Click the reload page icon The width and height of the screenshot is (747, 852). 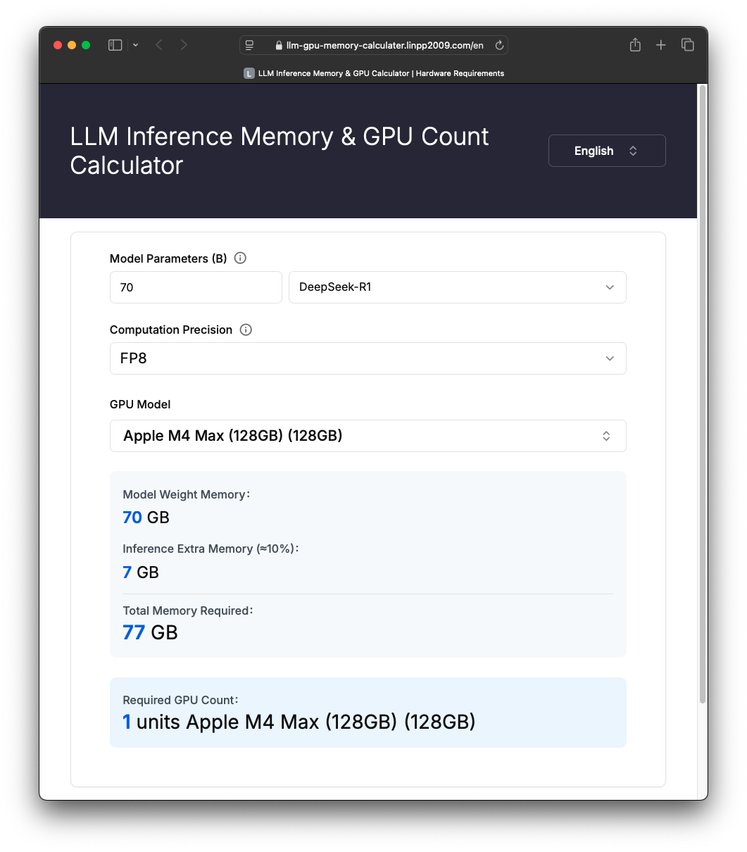click(499, 45)
